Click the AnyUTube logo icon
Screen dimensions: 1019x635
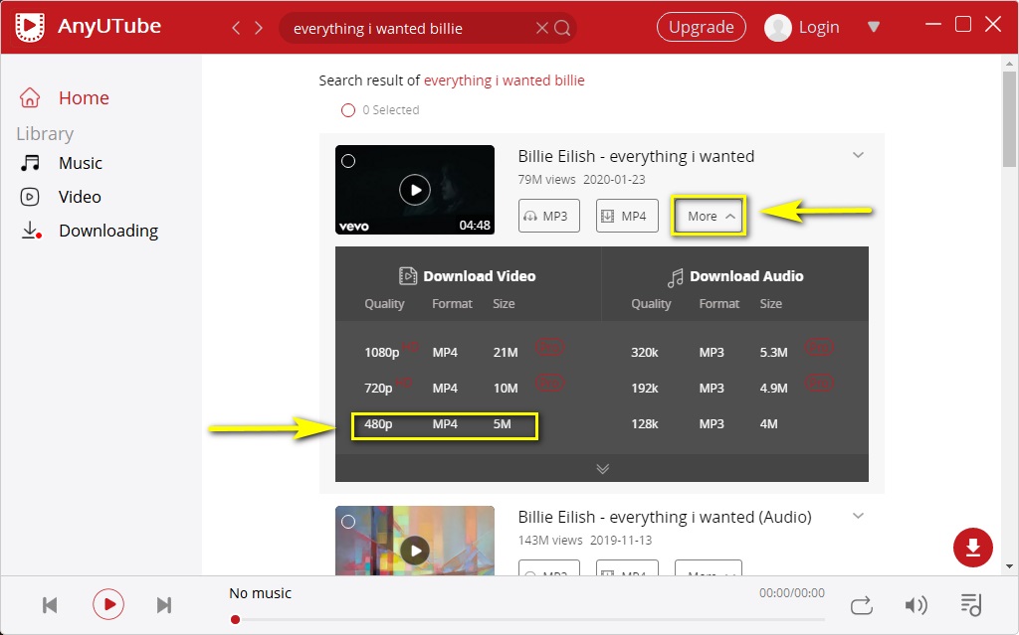click(30, 27)
